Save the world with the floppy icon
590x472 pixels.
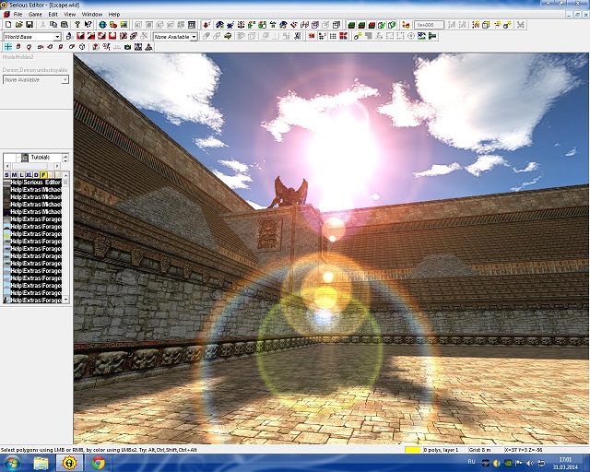pos(29,25)
